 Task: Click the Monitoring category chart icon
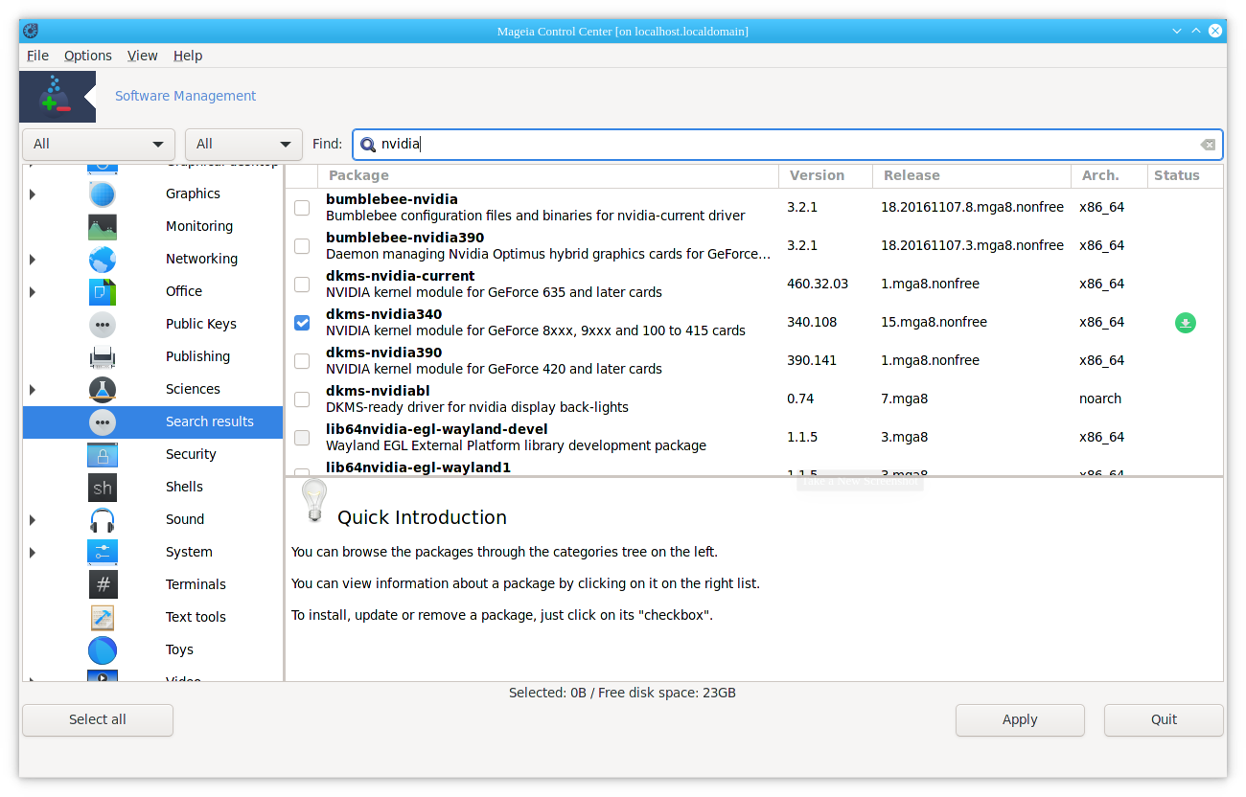[103, 227]
